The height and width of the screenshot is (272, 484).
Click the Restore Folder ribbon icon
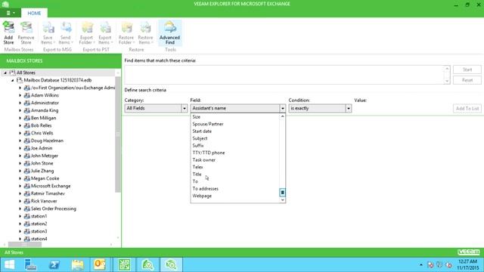[126, 32]
